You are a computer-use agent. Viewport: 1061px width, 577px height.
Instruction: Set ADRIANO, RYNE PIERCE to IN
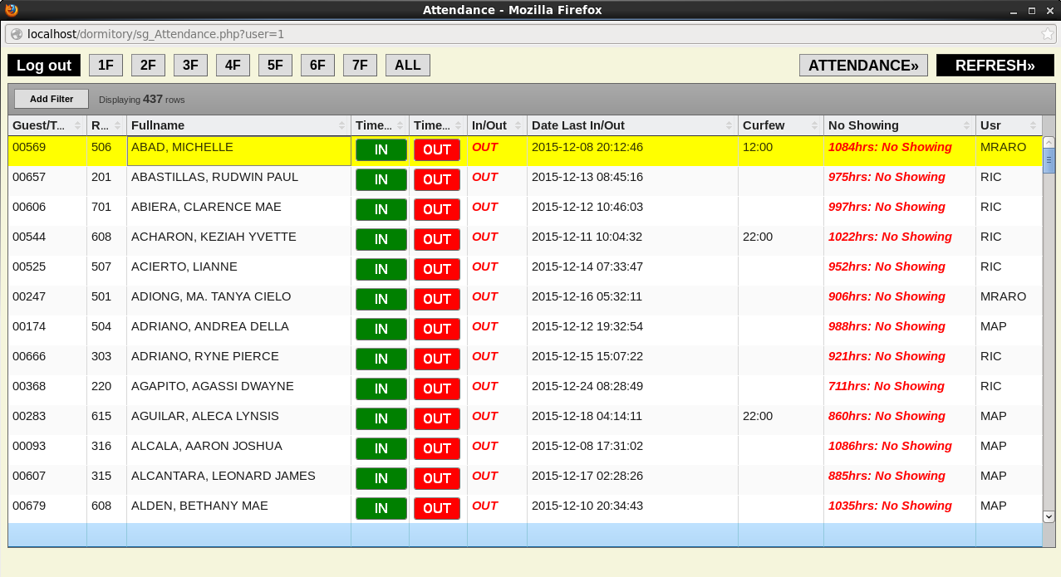point(381,359)
